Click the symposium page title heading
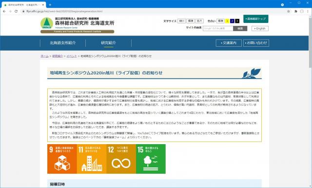 (106, 73)
